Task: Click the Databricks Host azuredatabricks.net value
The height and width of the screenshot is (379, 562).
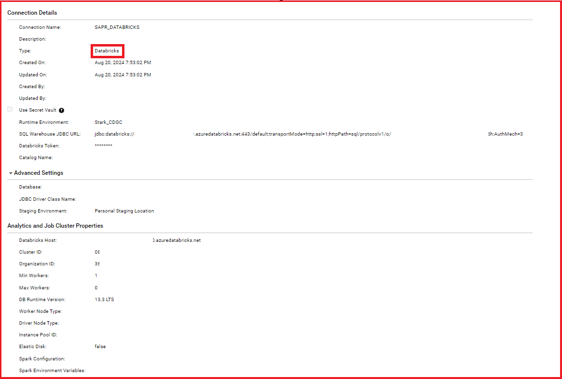Action: [176, 240]
